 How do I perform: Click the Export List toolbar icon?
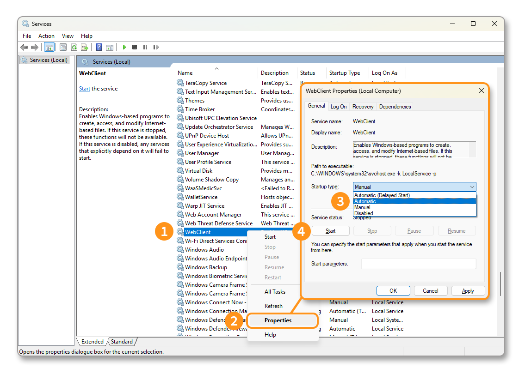click(x=85, y=47)
